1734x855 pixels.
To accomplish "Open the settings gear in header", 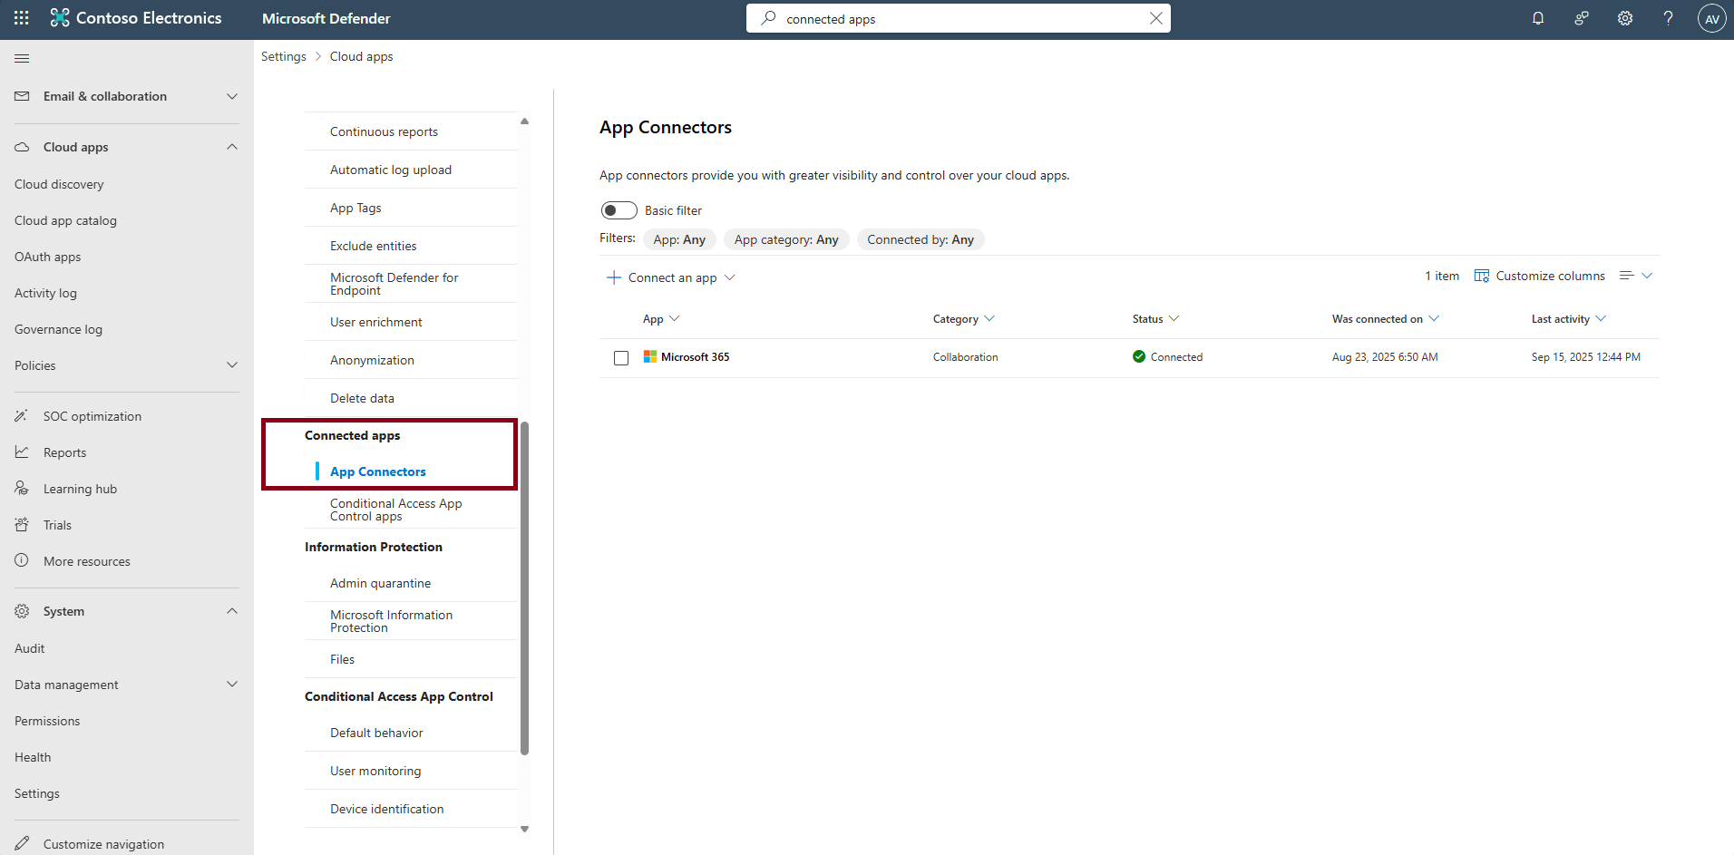I will coord(1625,18).
